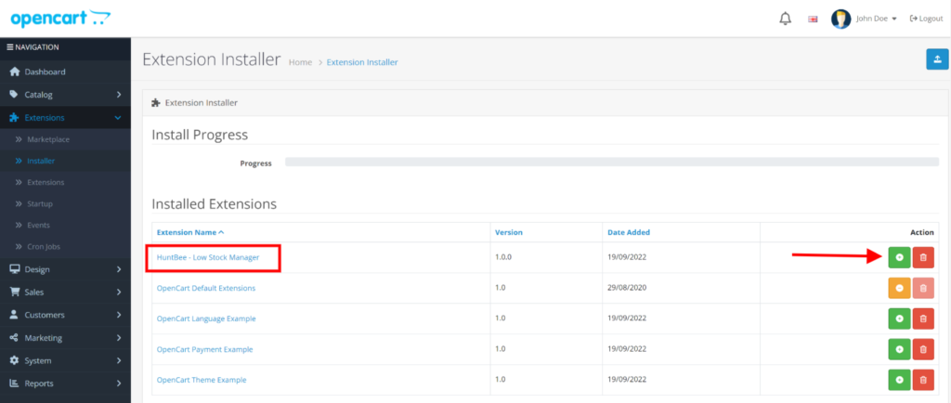Click the Catalog tag icon
951x403 pixels.
click(x=14, y=95)
